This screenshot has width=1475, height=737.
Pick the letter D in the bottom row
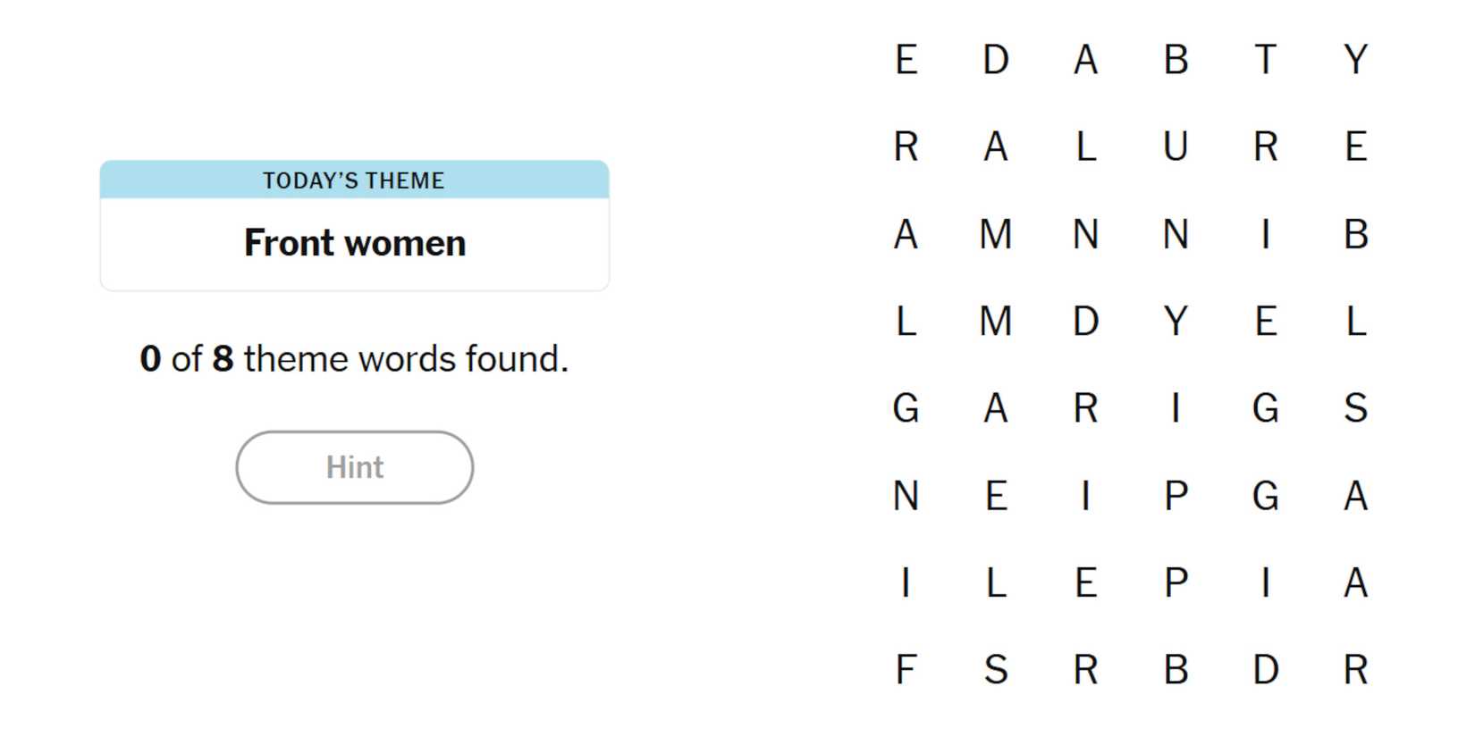(x=1265, y=670)
